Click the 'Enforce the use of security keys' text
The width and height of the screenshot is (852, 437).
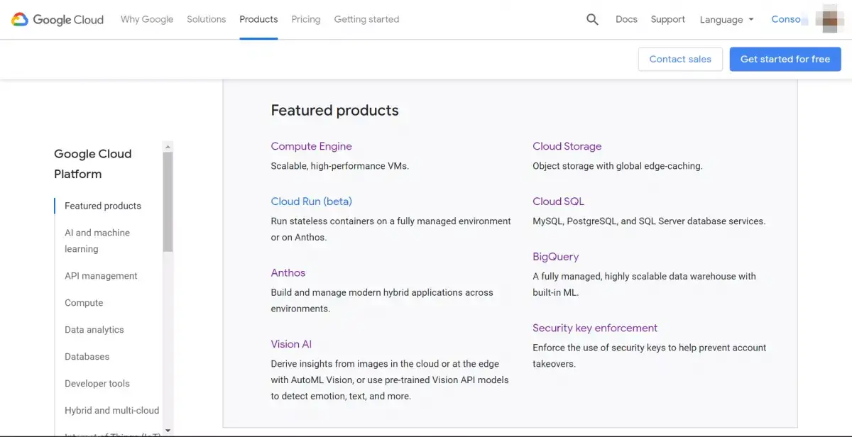tap(650, 355)
